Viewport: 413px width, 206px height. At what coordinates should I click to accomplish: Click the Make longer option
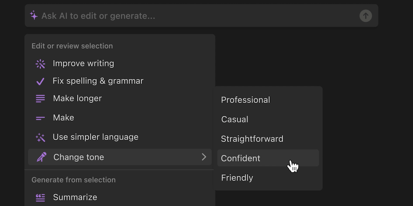pos(77,99)
